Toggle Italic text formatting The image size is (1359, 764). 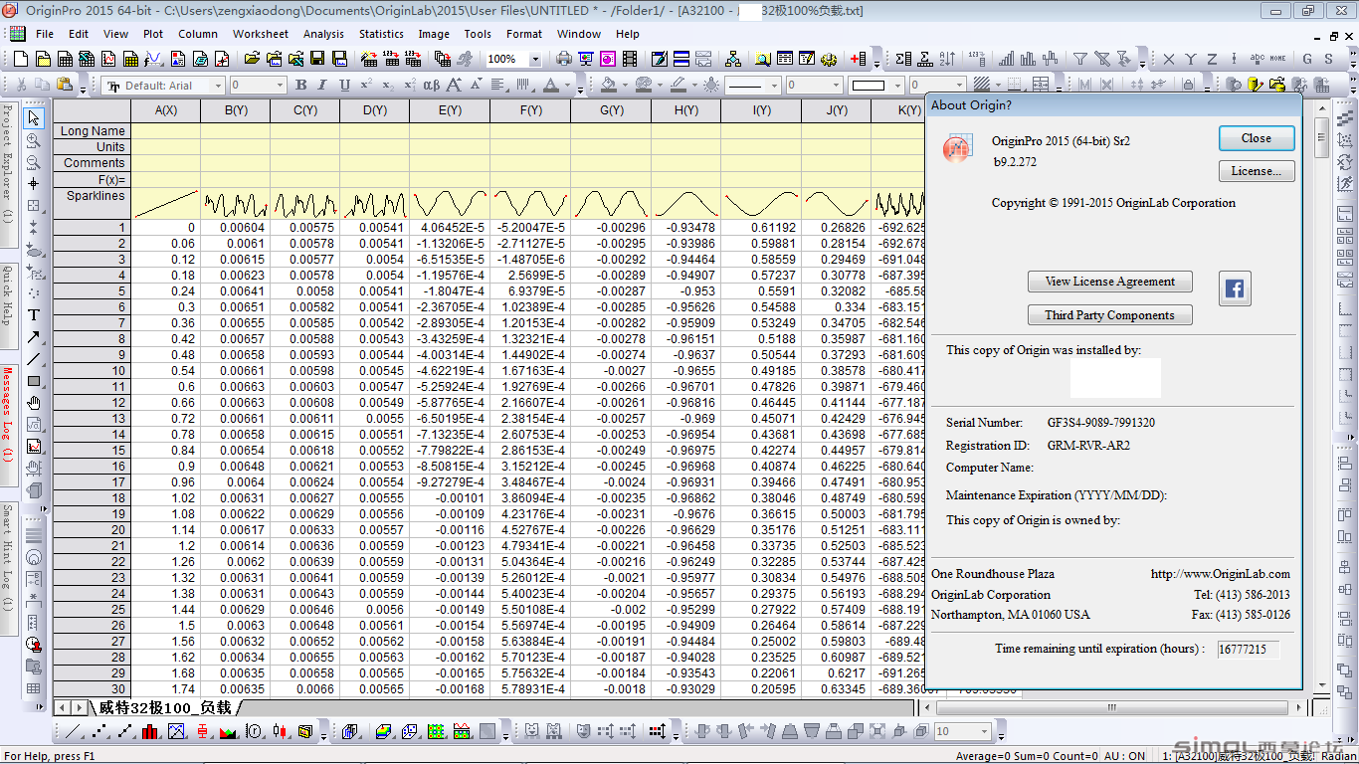pyautogui.click(x=323, y=86)
